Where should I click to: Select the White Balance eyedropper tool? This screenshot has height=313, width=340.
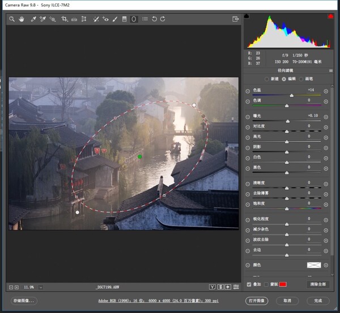(x=33, y=19)
